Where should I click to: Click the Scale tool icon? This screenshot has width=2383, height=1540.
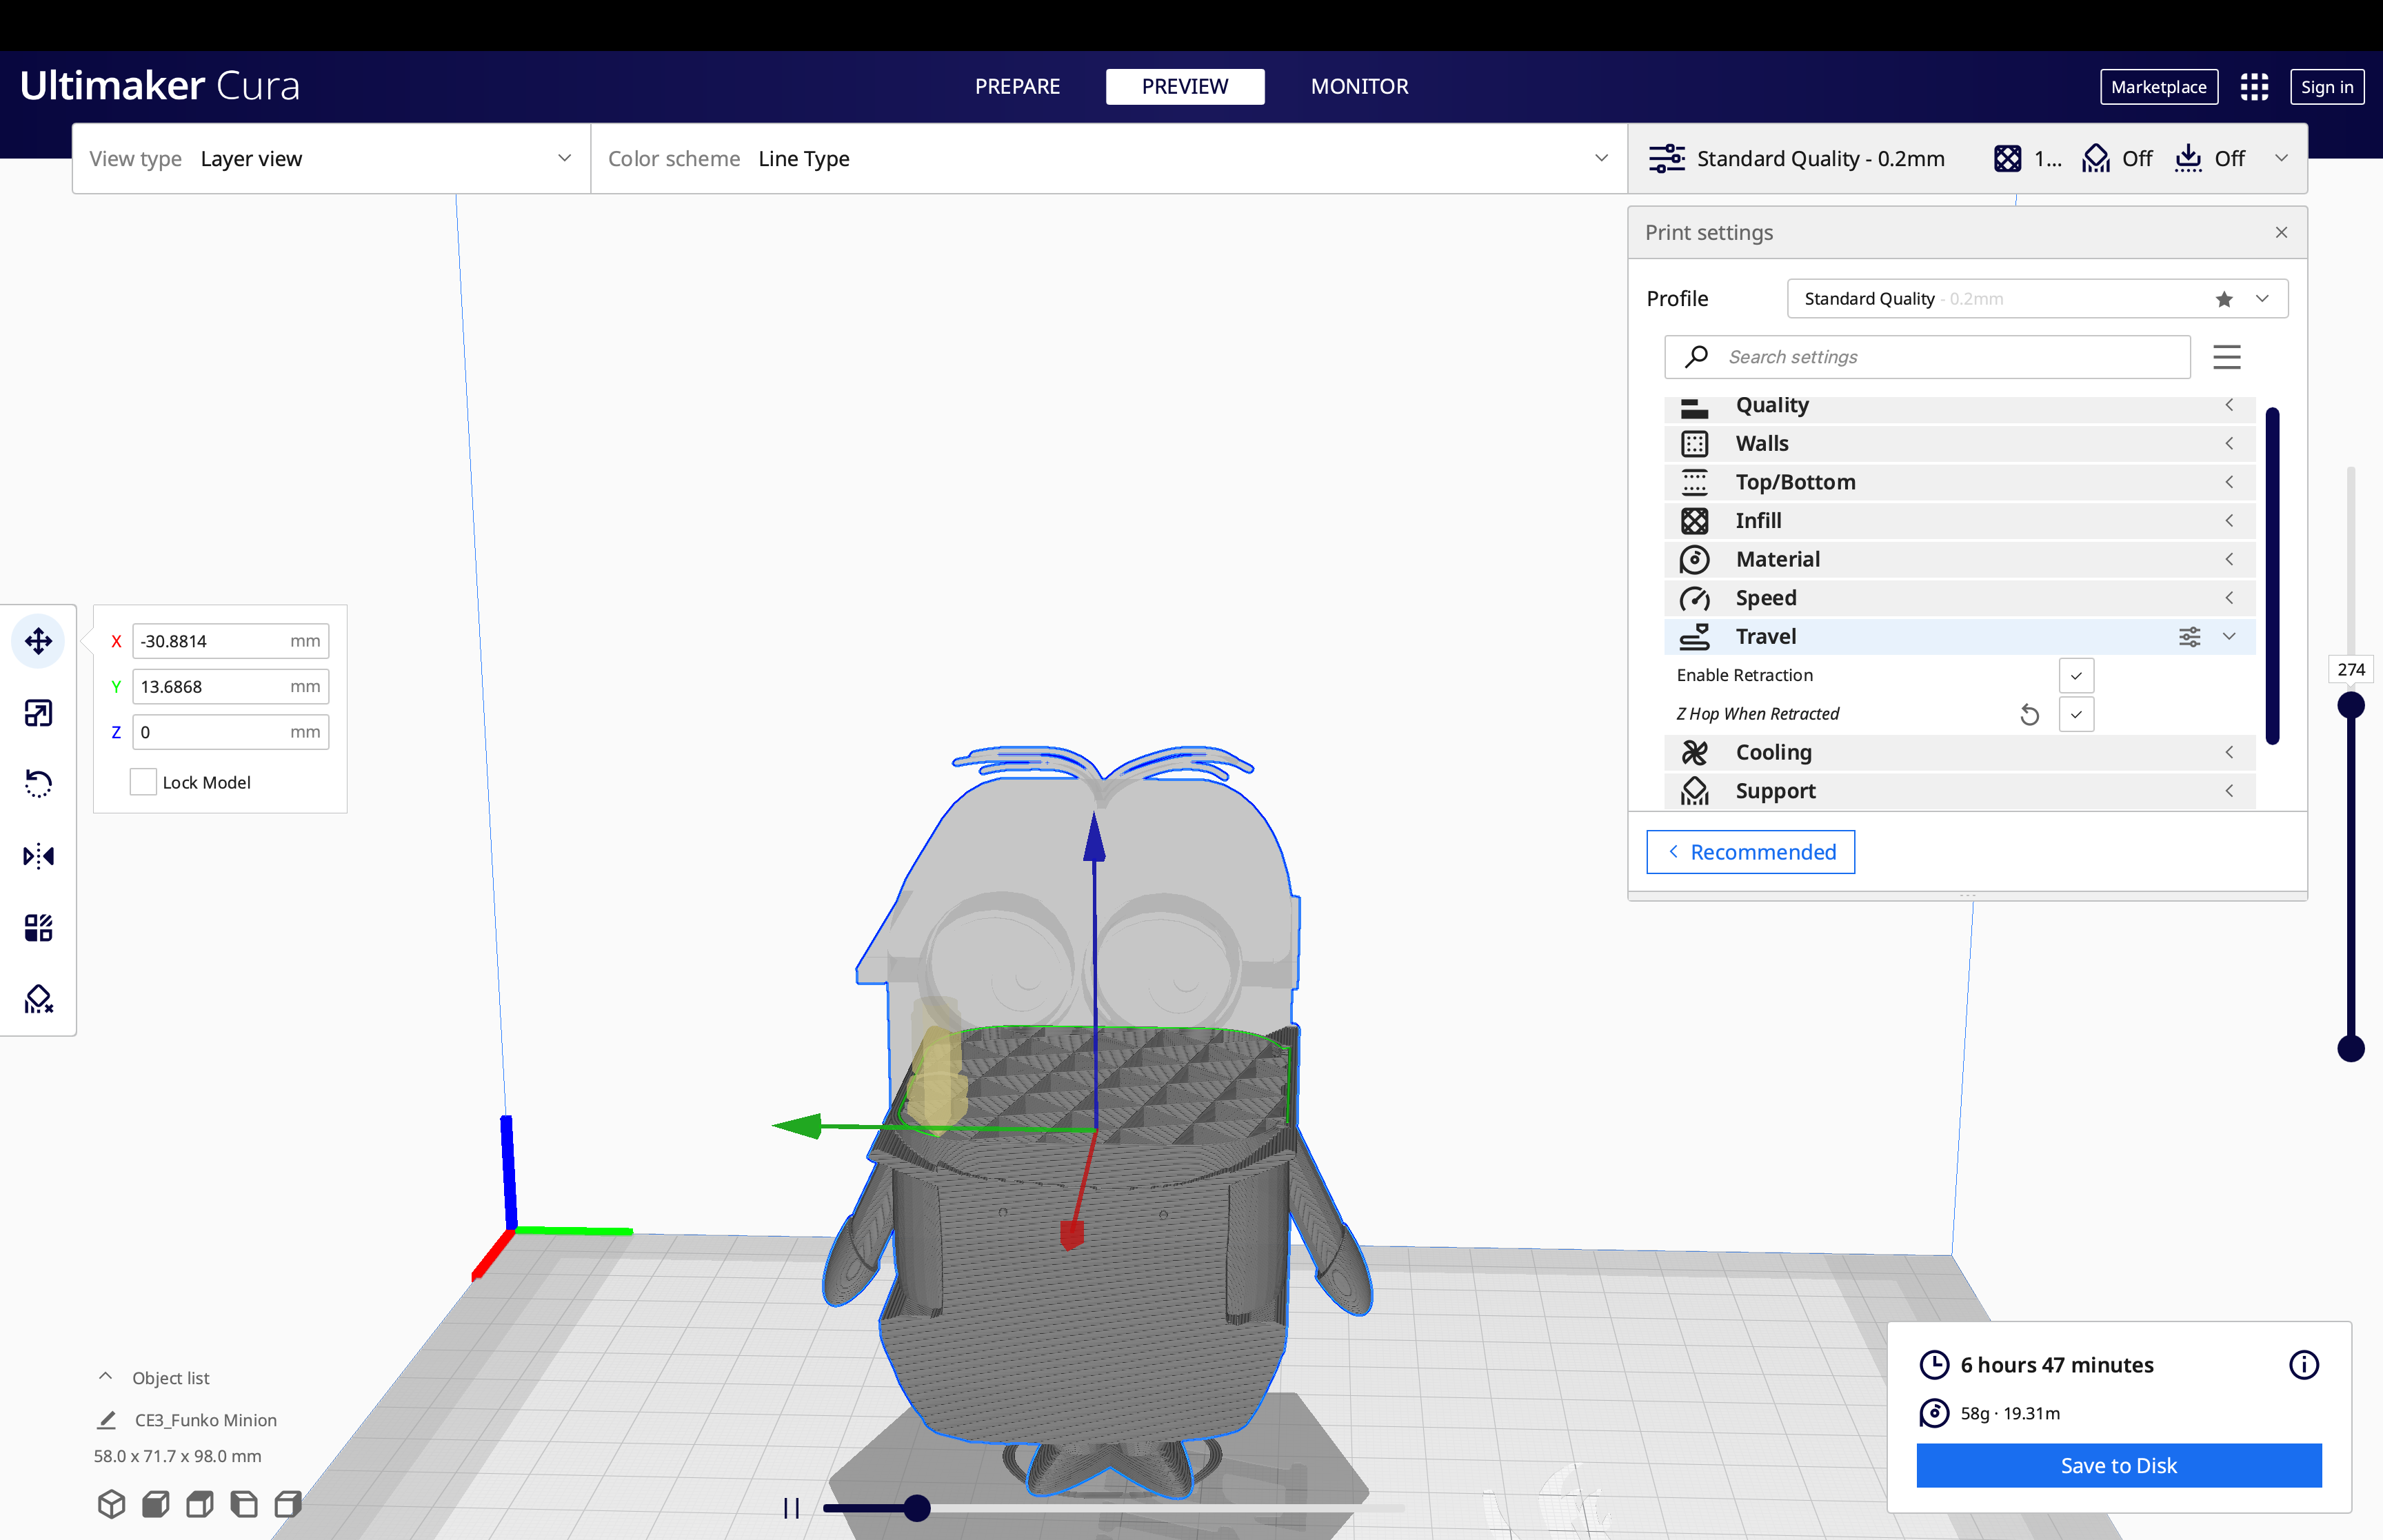pyautogui.click(x=38, y=712)
